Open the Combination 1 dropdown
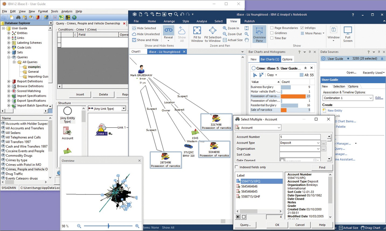386x231 pixels. tap(371, 98)
